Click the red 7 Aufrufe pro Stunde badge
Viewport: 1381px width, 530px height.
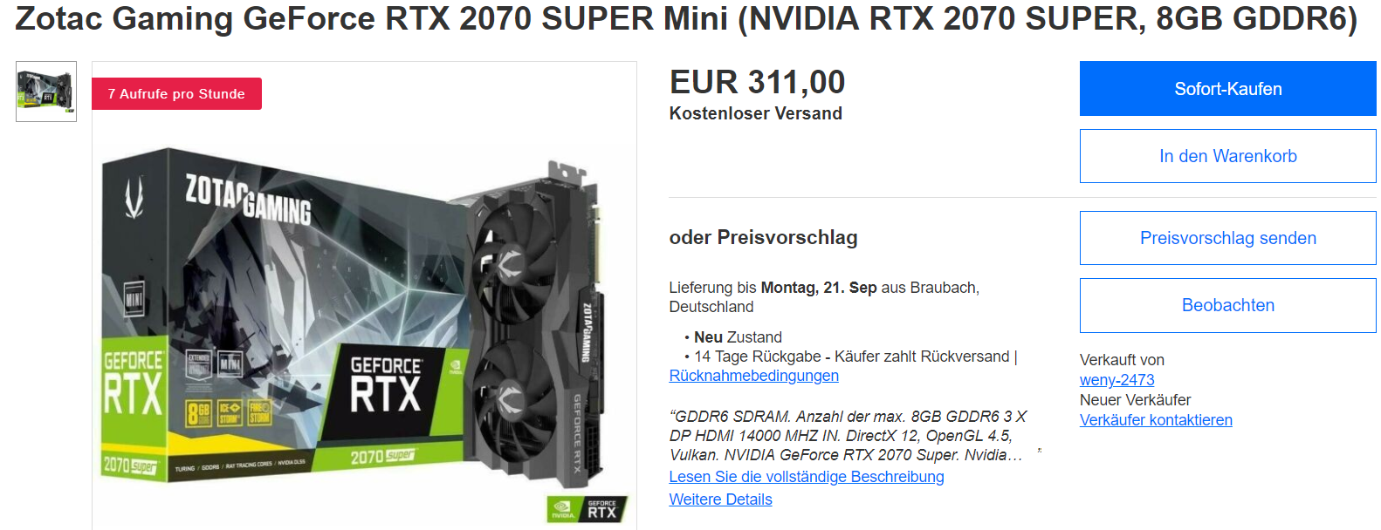(176, 93)
